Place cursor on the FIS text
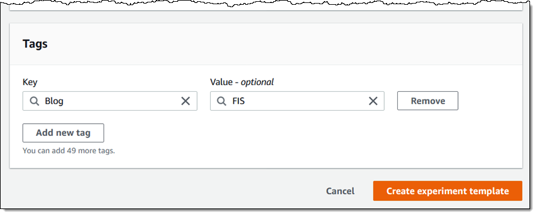The width and height of the screenshot is (536, 215). pos(238,101)
